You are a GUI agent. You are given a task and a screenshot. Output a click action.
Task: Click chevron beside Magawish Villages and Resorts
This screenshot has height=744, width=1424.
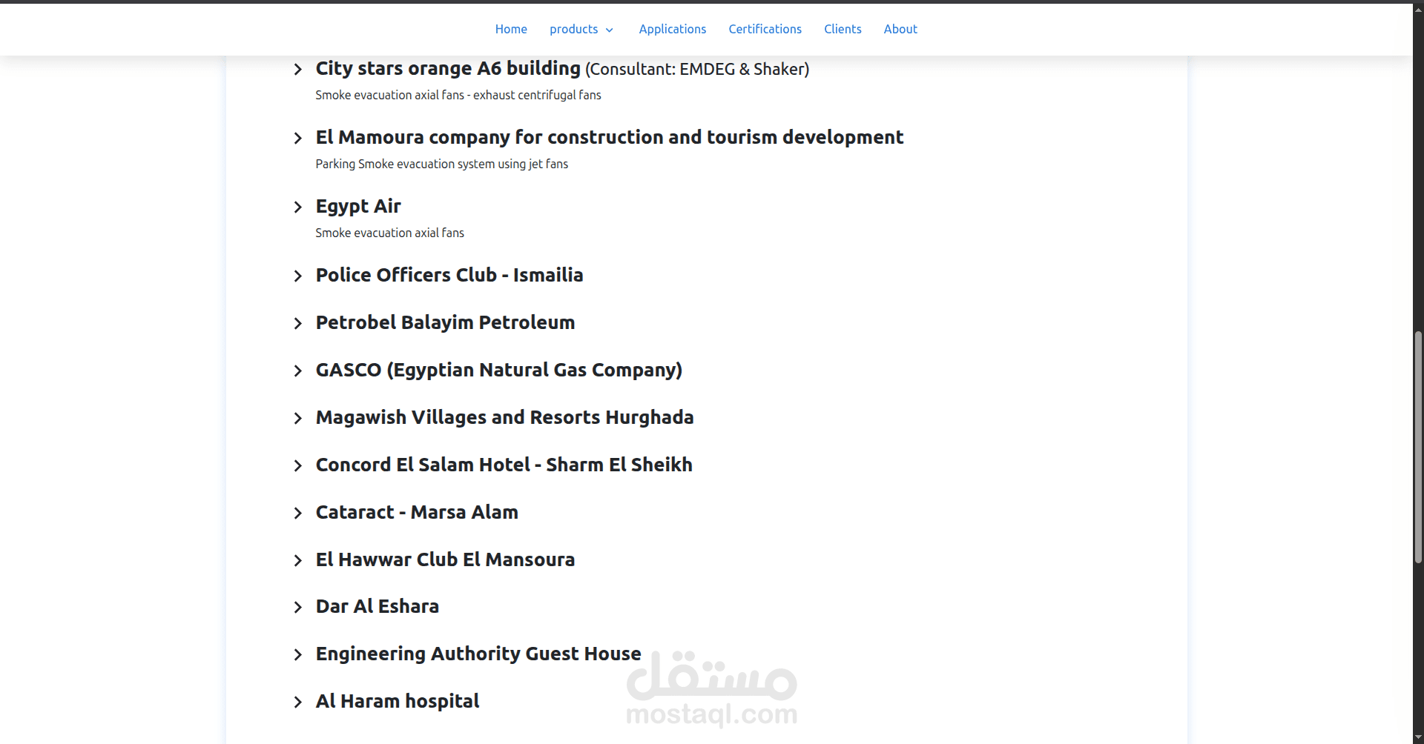pos(297,419)
